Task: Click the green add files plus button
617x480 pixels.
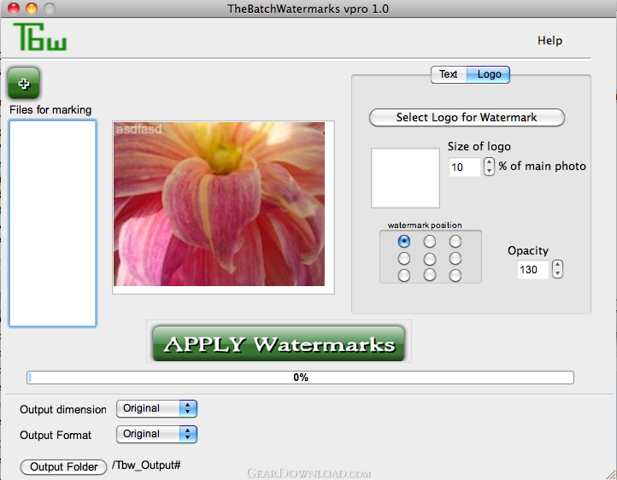Action: pyautogui.click(x=24, y=83)
